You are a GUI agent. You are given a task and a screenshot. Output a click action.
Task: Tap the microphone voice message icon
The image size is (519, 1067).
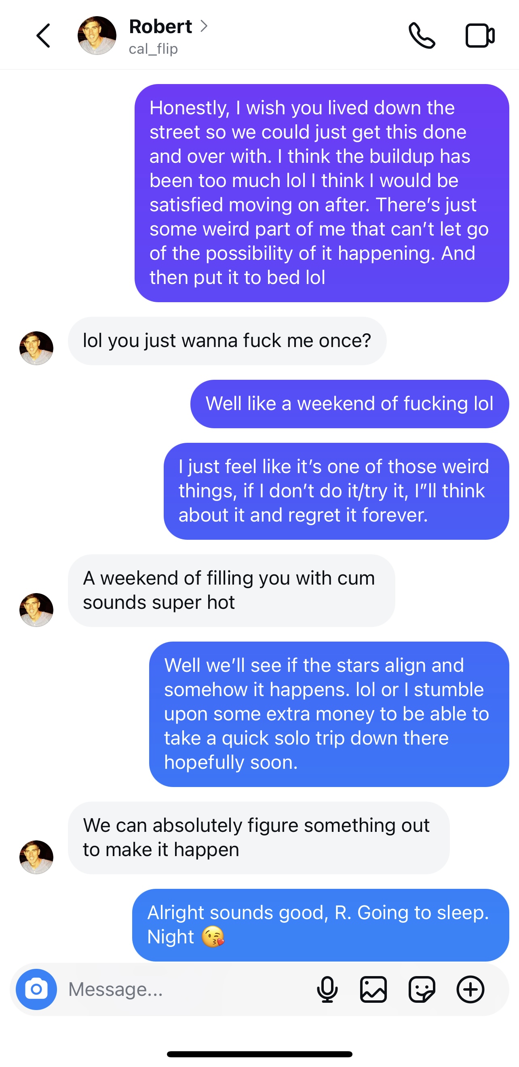[x=327, y=989]
